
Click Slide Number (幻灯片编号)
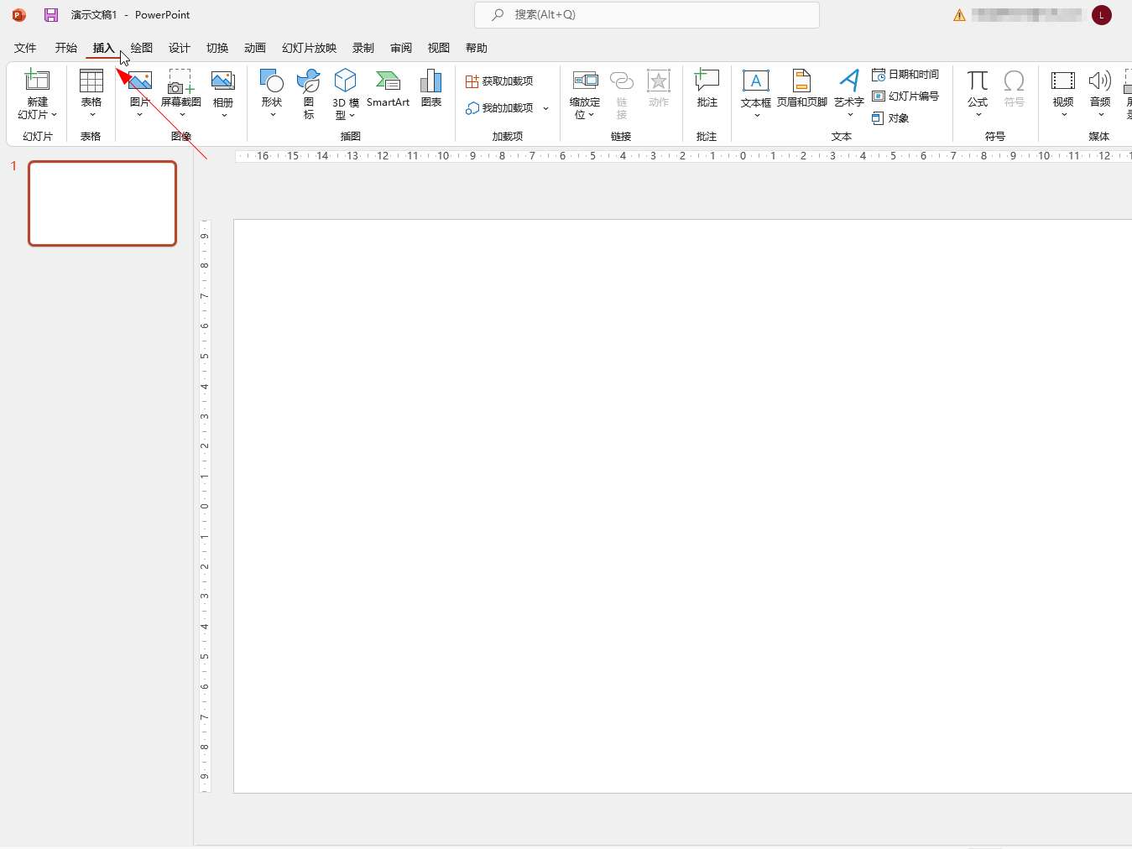pos(905,96)
